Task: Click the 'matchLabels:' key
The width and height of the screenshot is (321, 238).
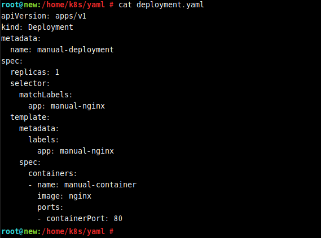Action: (x=46, y=95)
